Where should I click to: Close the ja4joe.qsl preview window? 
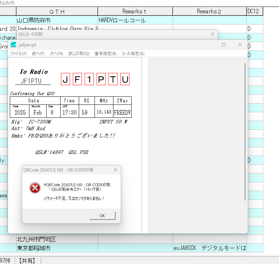(x=240, y=45)
